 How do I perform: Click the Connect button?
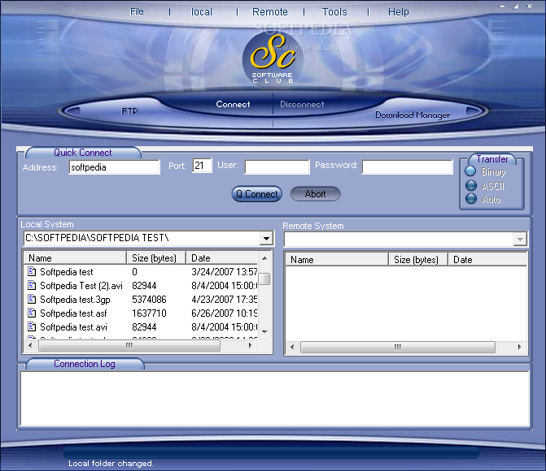click(x=233, y=104)
